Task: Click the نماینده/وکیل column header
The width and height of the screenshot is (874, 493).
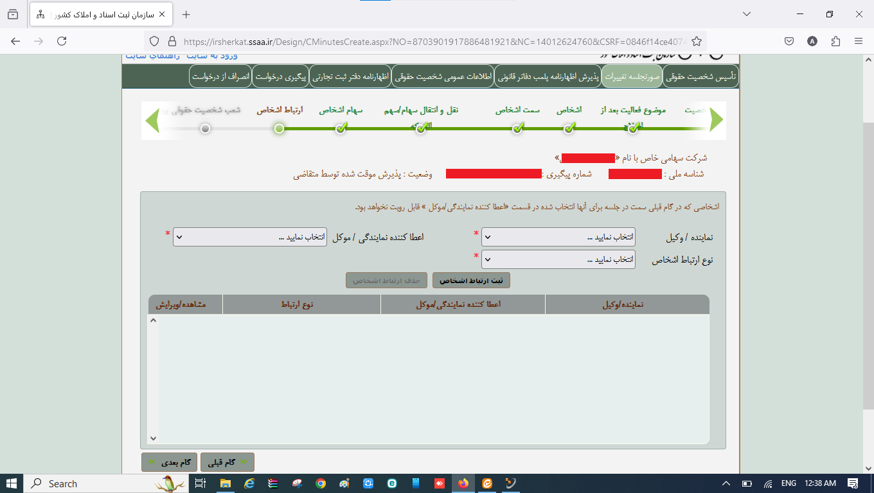Action: 627,304
